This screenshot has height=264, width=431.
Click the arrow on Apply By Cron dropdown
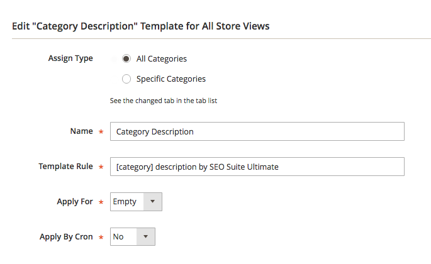(145, 237)
